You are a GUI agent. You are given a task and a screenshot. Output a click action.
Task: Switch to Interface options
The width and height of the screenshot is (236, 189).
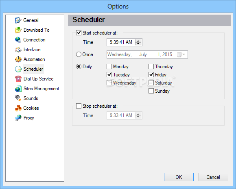(32, 50)
